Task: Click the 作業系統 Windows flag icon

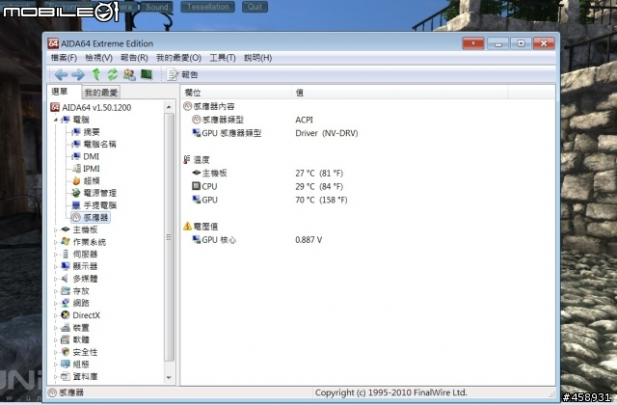Action: click(x=66, y=242)
